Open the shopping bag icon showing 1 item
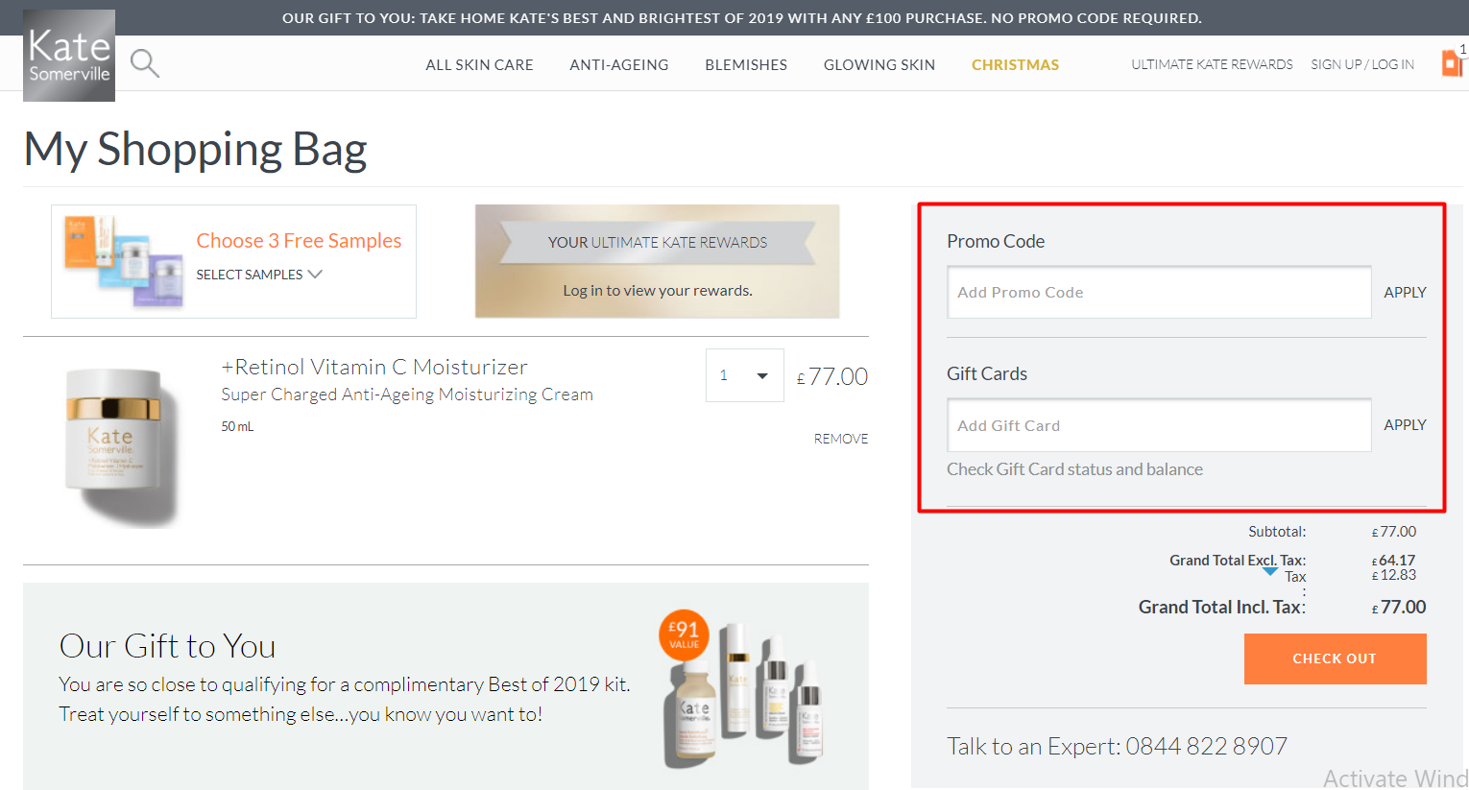This screenshot has width=1469, height=790. [1451, 61]
